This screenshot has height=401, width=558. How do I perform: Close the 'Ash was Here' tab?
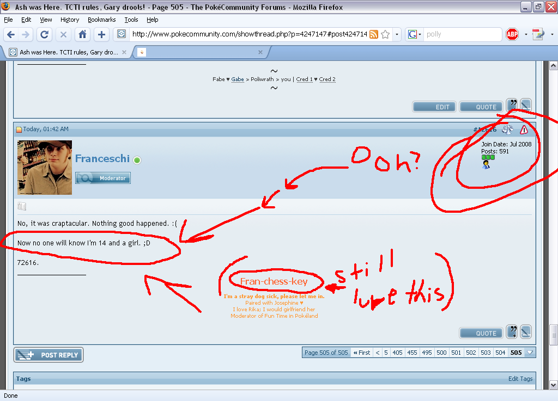[124, 52]
